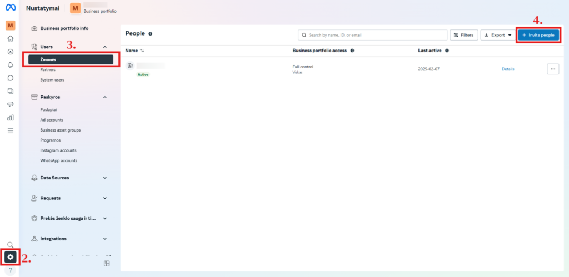Open the compass icon in left rail
Screen dimensions: 569x277
point(11,52)
